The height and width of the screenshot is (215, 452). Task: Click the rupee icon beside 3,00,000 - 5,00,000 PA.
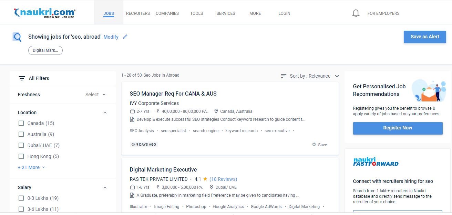coord(157,187)
